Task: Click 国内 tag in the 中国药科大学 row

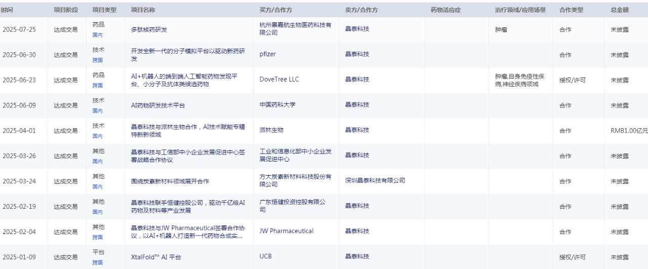Action: click(x=97, y=111)
